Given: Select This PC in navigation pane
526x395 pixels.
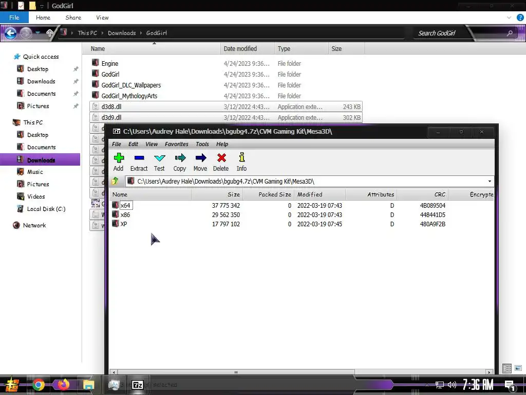Looking at the screenshot, I should [33, 122].
